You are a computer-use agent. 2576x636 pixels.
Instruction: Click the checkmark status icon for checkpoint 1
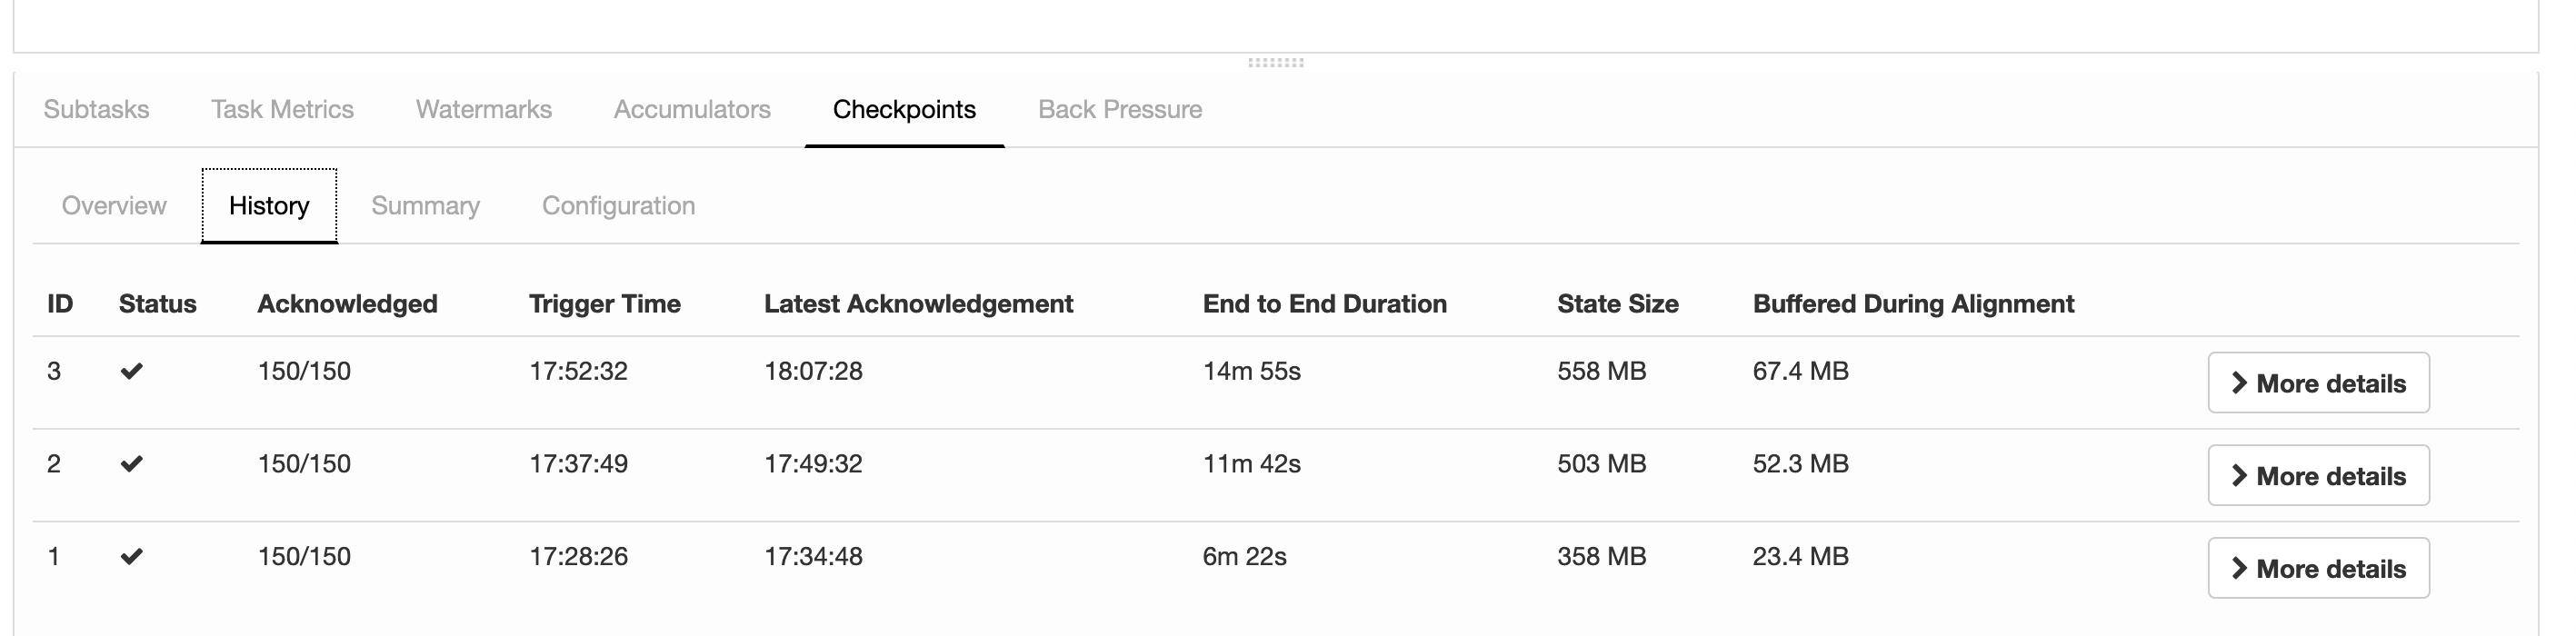(131, 556)
